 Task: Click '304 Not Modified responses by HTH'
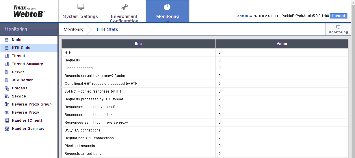click(94, 91)
